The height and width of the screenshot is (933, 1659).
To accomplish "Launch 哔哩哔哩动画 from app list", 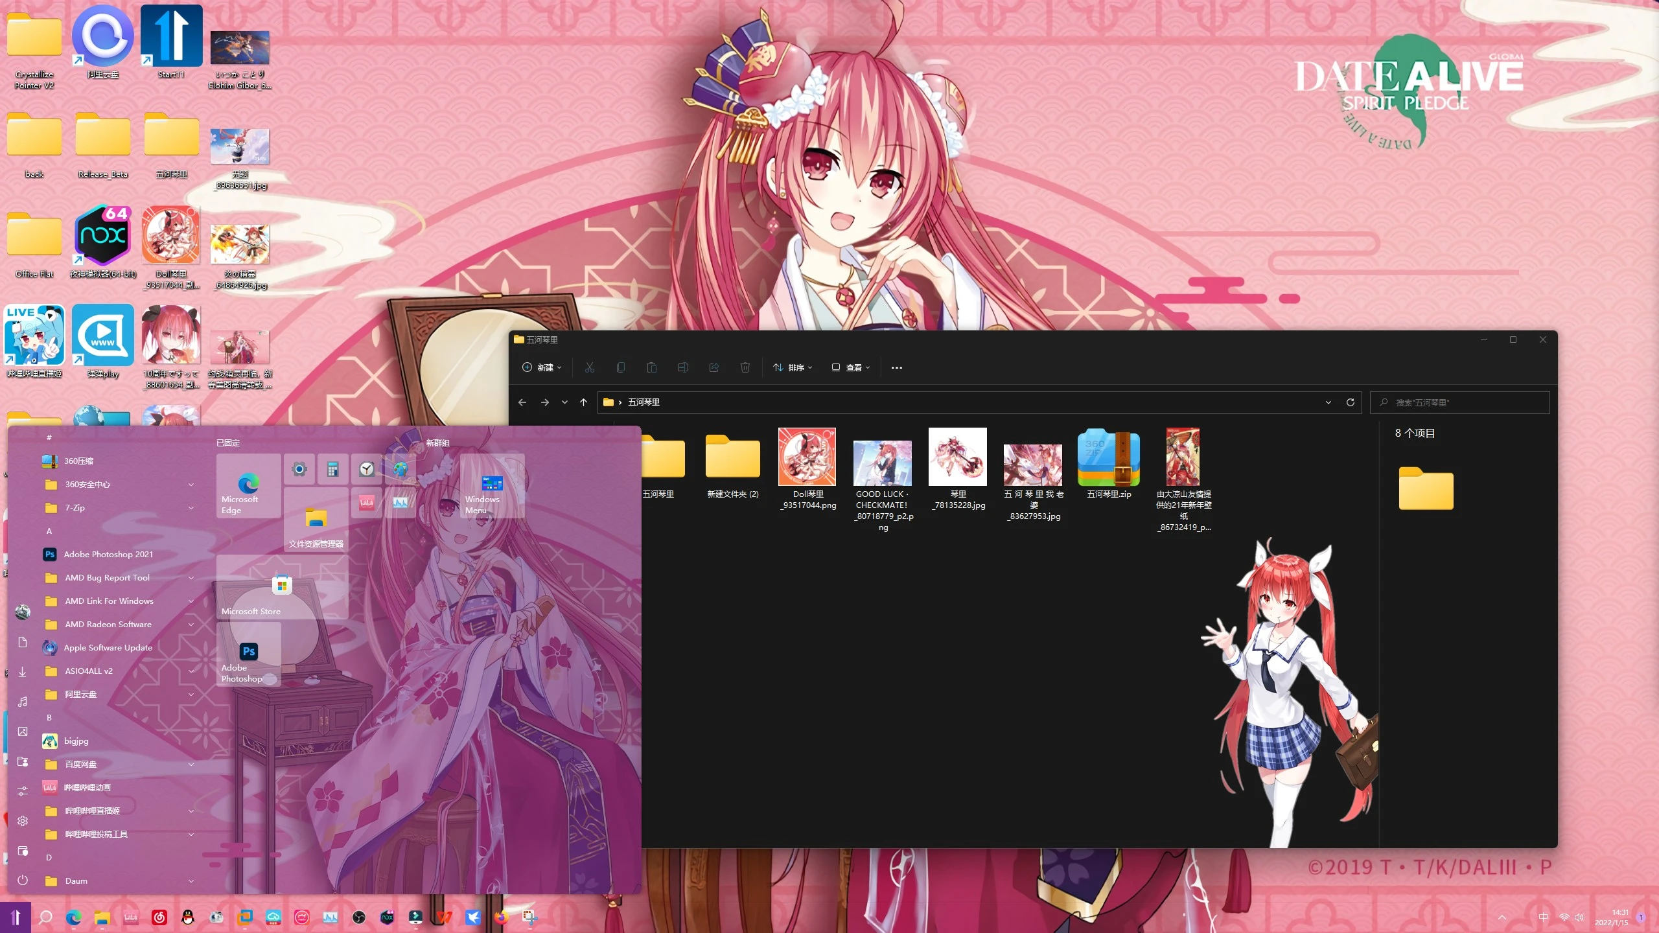I will coord(119,787).
